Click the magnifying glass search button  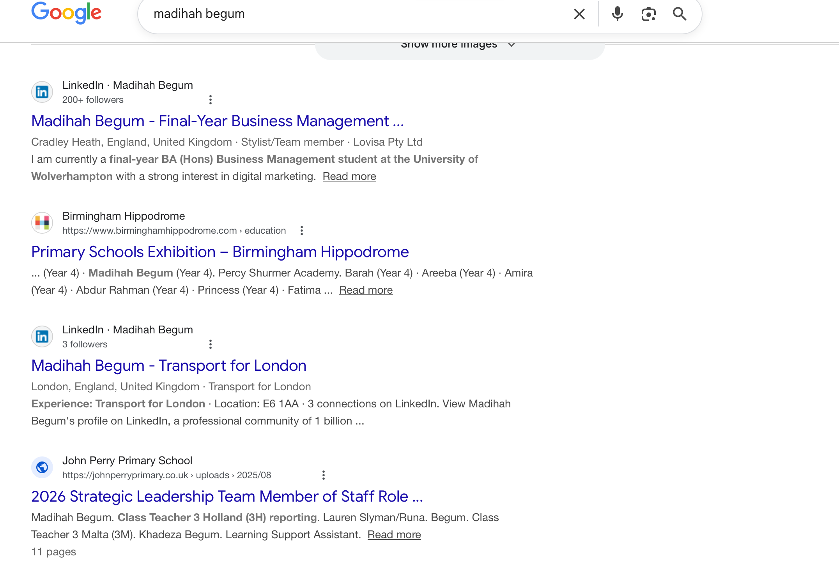pyautogui.click(x=680, y=14)
